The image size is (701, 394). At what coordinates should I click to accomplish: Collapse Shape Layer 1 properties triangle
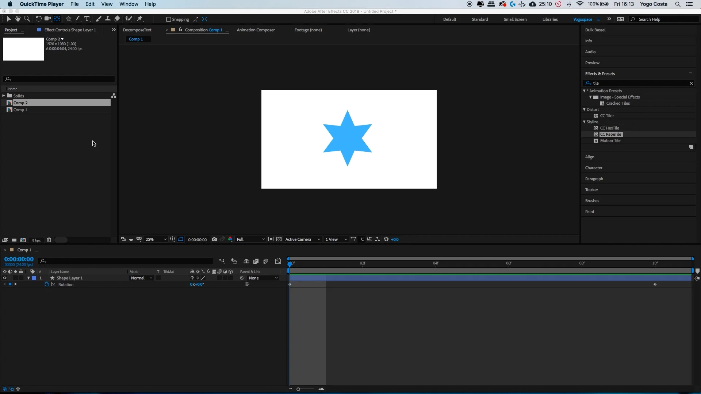click(28, 278)
